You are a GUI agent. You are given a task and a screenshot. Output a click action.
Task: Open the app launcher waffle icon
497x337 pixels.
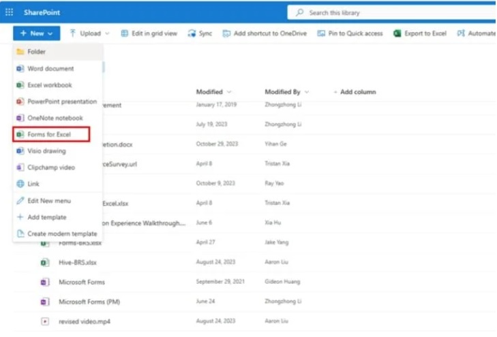click(x=9, y=12)
